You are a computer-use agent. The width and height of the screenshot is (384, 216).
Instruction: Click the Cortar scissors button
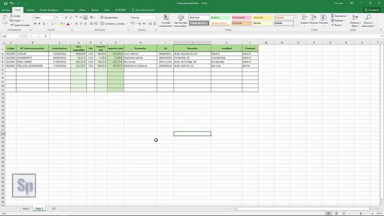click(15, 16)
